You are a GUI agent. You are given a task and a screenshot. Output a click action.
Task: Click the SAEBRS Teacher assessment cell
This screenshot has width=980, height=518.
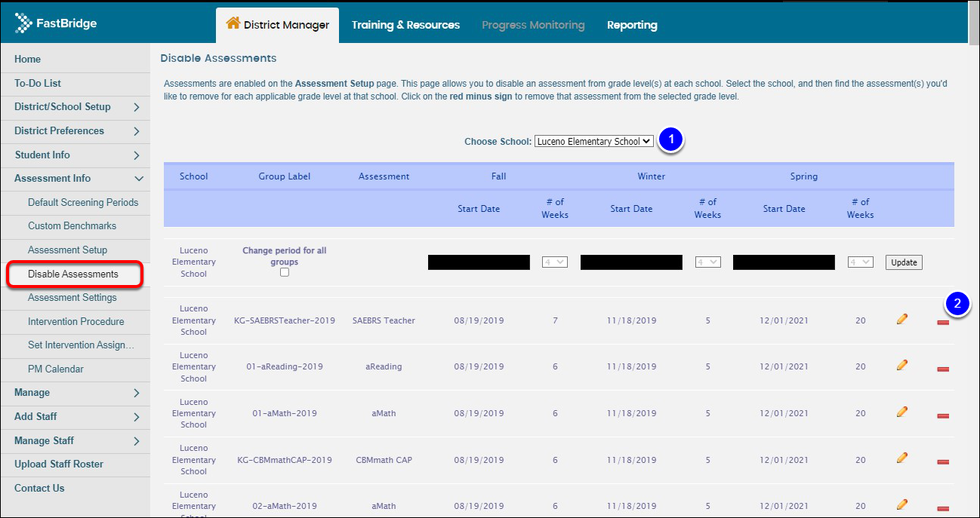384,320
